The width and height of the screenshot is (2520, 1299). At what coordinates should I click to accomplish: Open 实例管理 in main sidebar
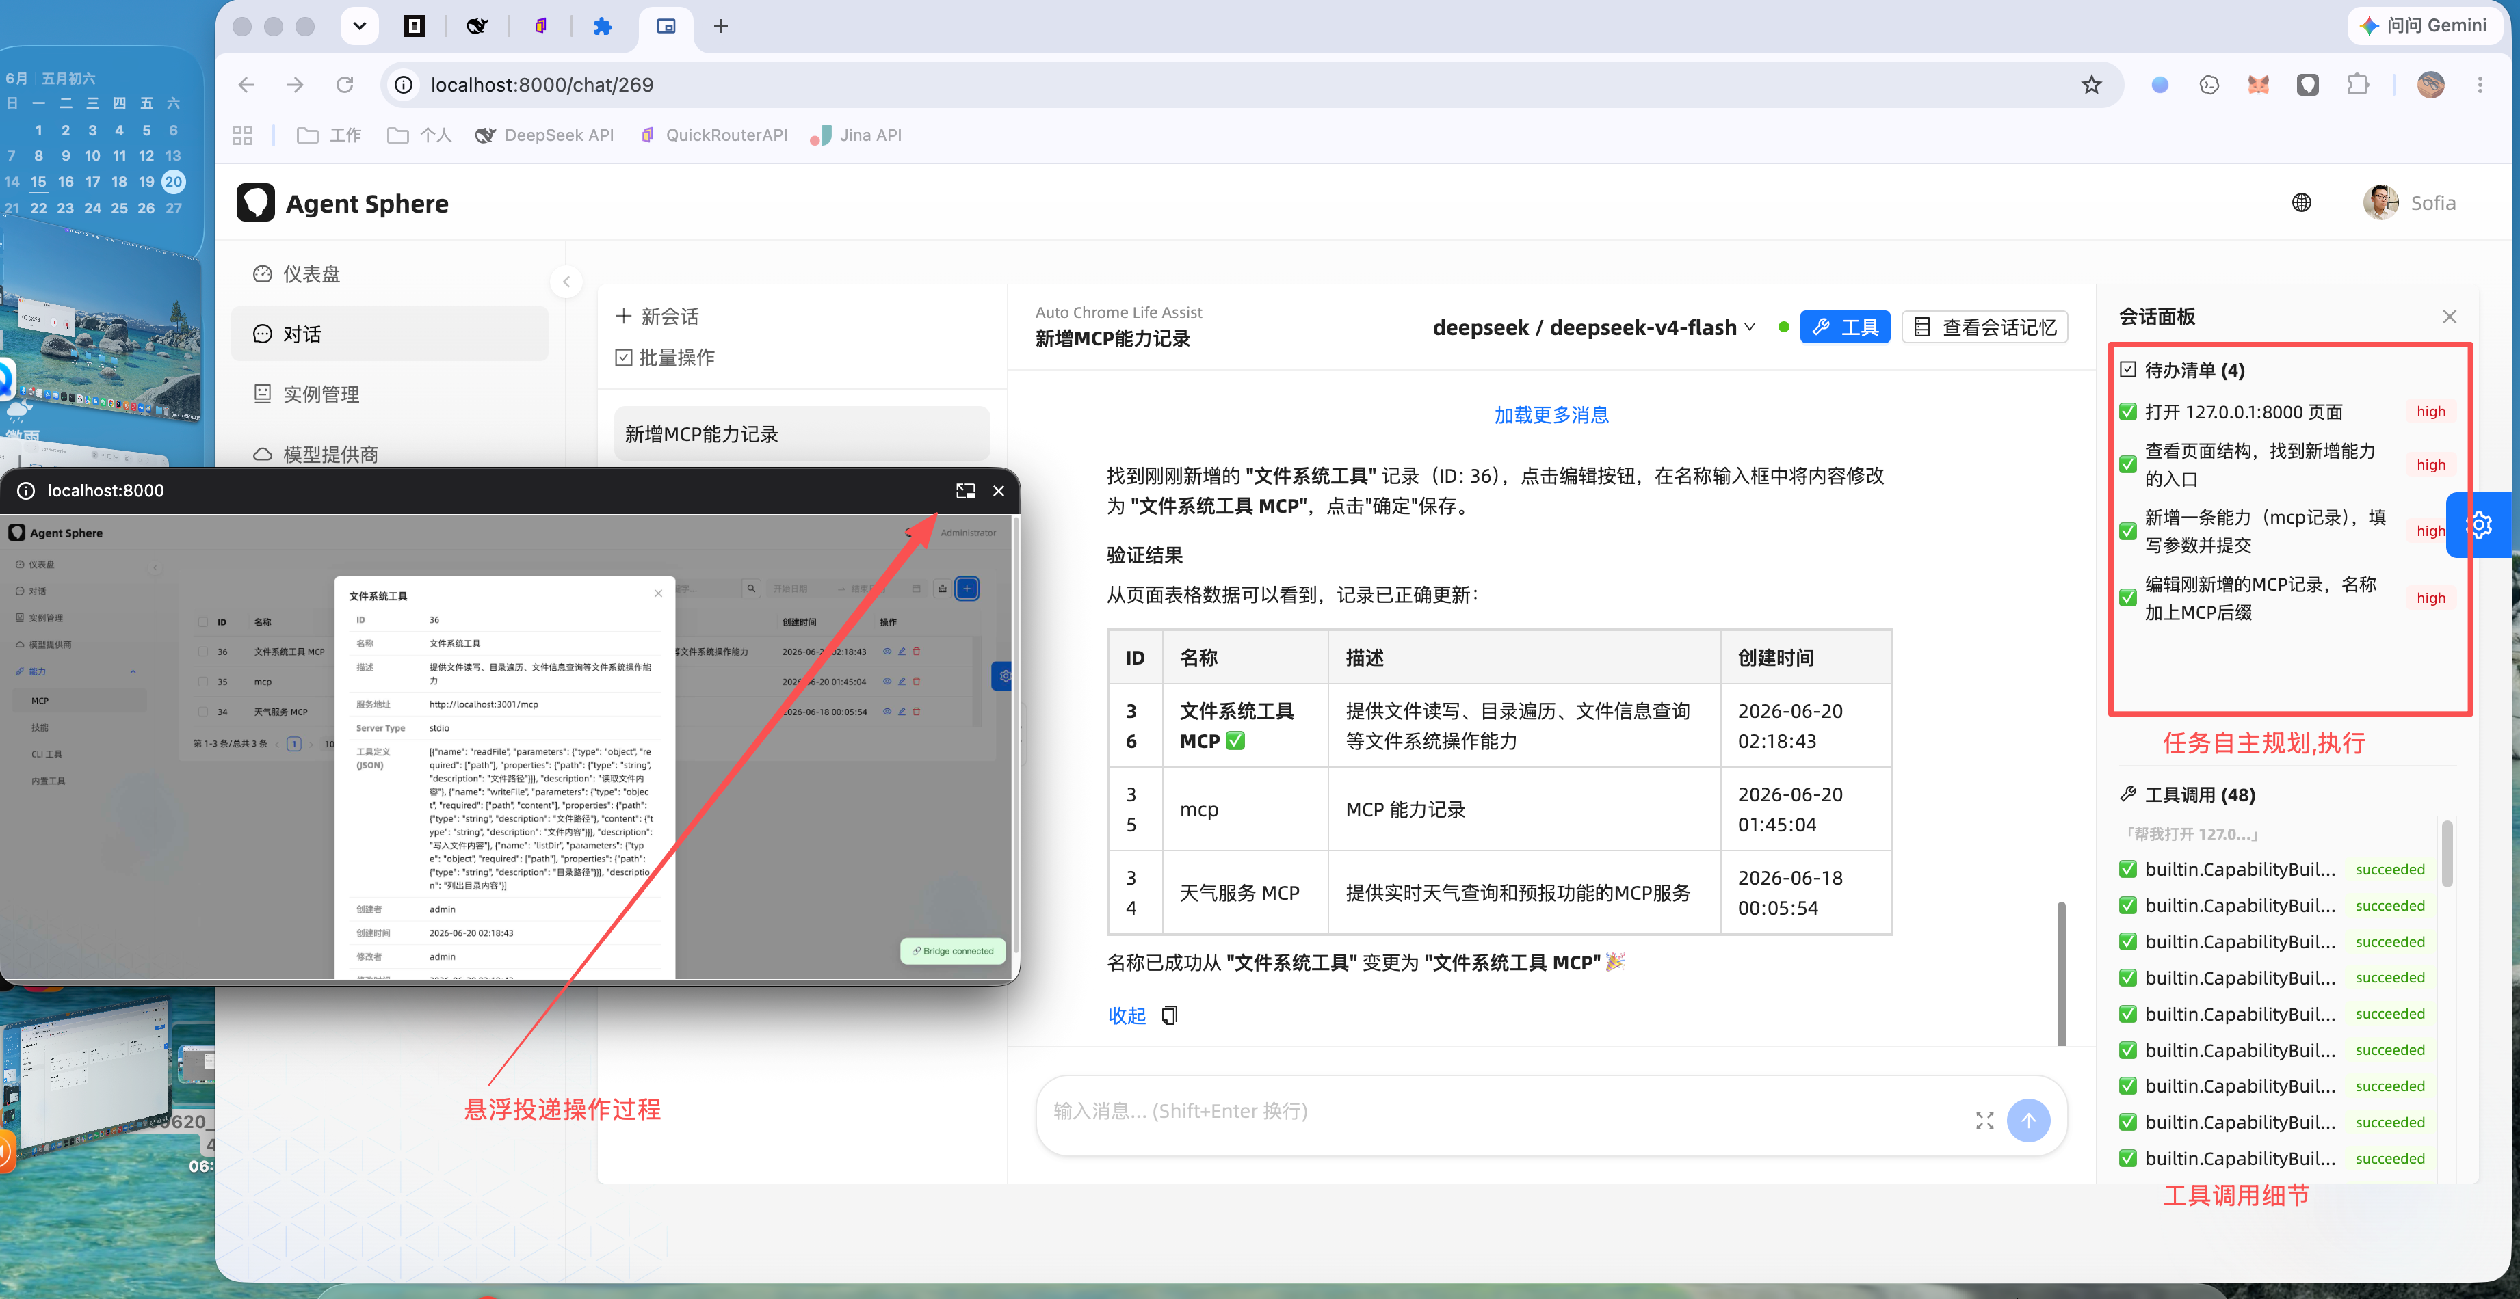pyautogui.click(x=389, y=394)
